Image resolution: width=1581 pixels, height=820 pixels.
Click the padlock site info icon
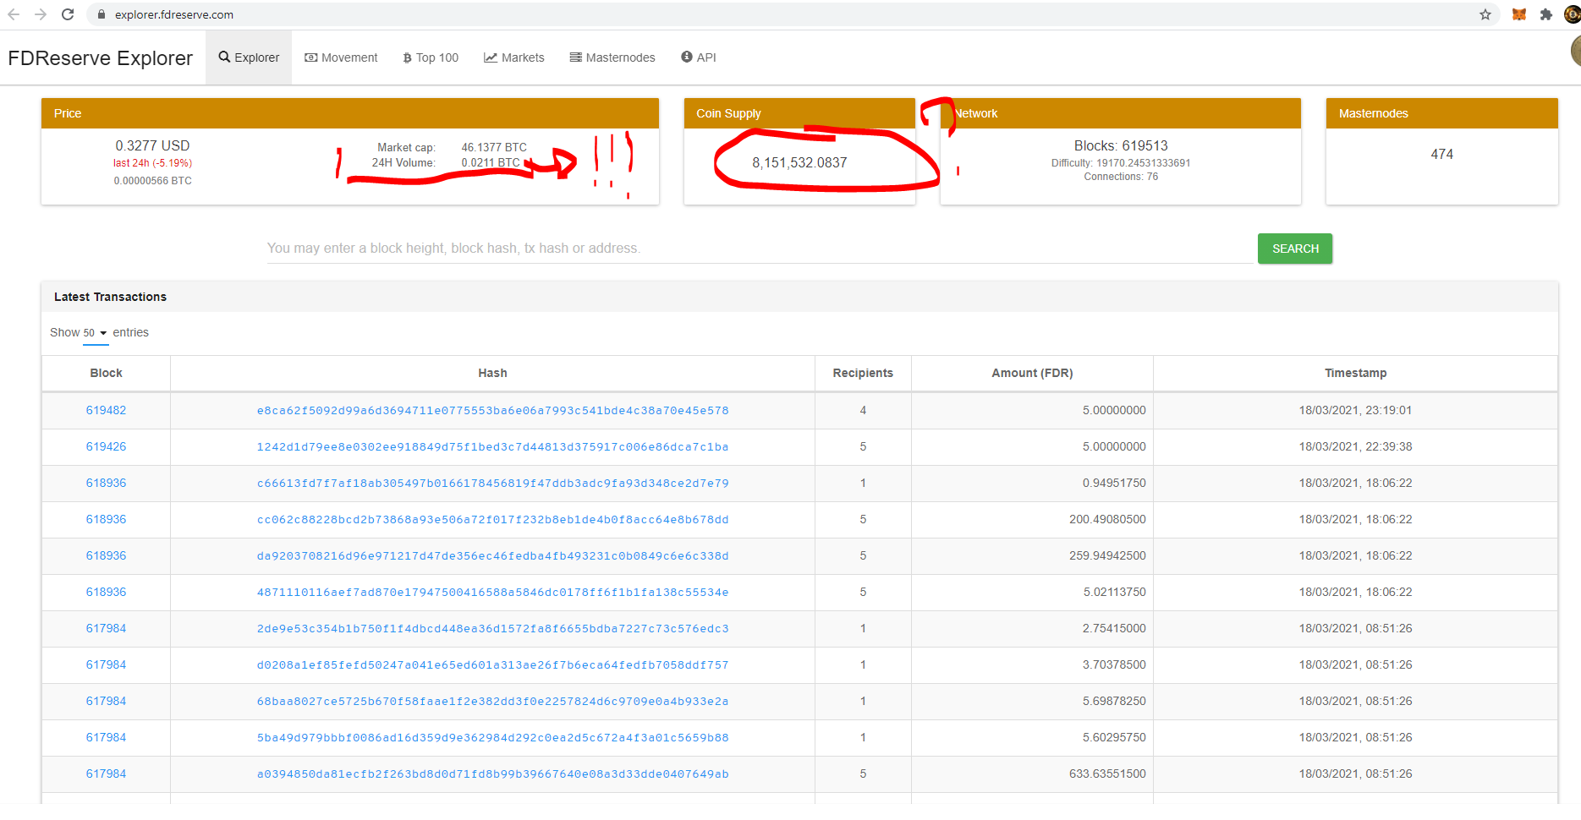click(101, 14)
